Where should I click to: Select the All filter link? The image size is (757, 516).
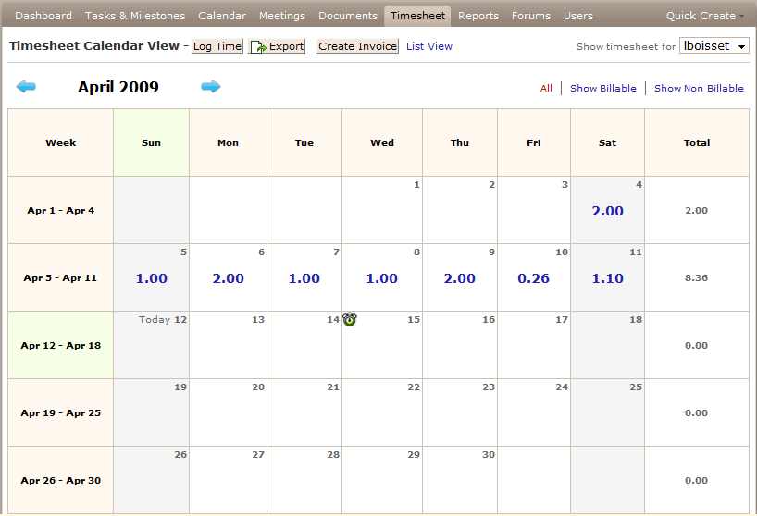point(546,89)
